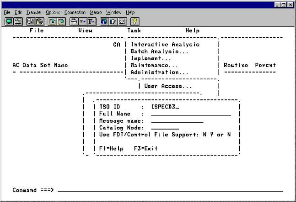Click the CR toolbar icon
This screenshot has width=296, height=202.
pos(122,21)
